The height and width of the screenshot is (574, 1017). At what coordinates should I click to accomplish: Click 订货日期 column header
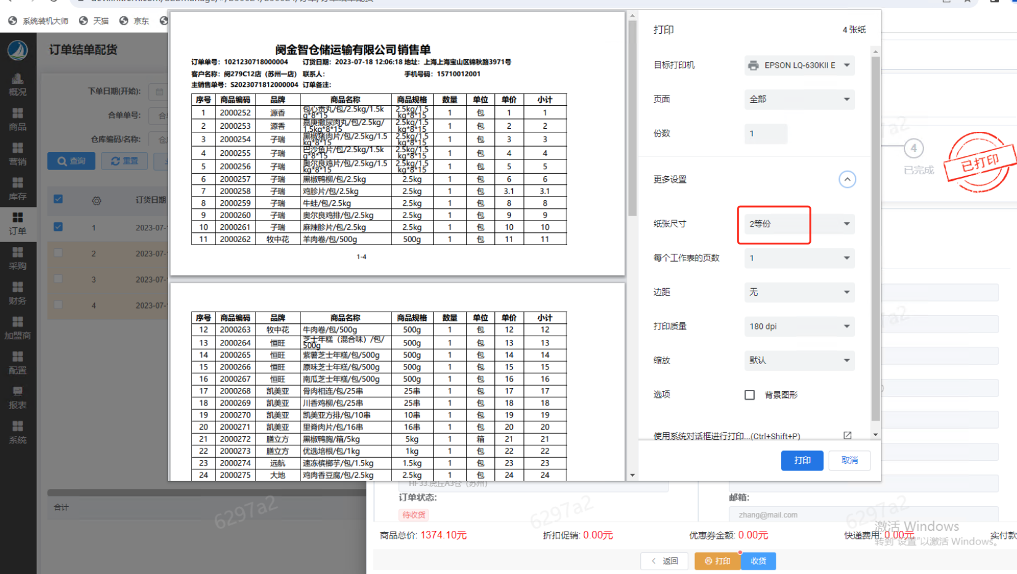(151, 200)
